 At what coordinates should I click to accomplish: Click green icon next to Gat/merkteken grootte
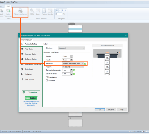pyautogui.click(x=74, y=70)
